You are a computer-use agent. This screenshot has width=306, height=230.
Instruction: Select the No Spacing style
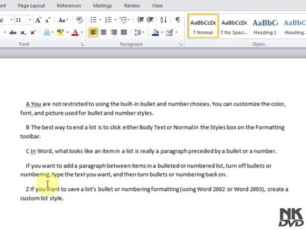(234, 26)
